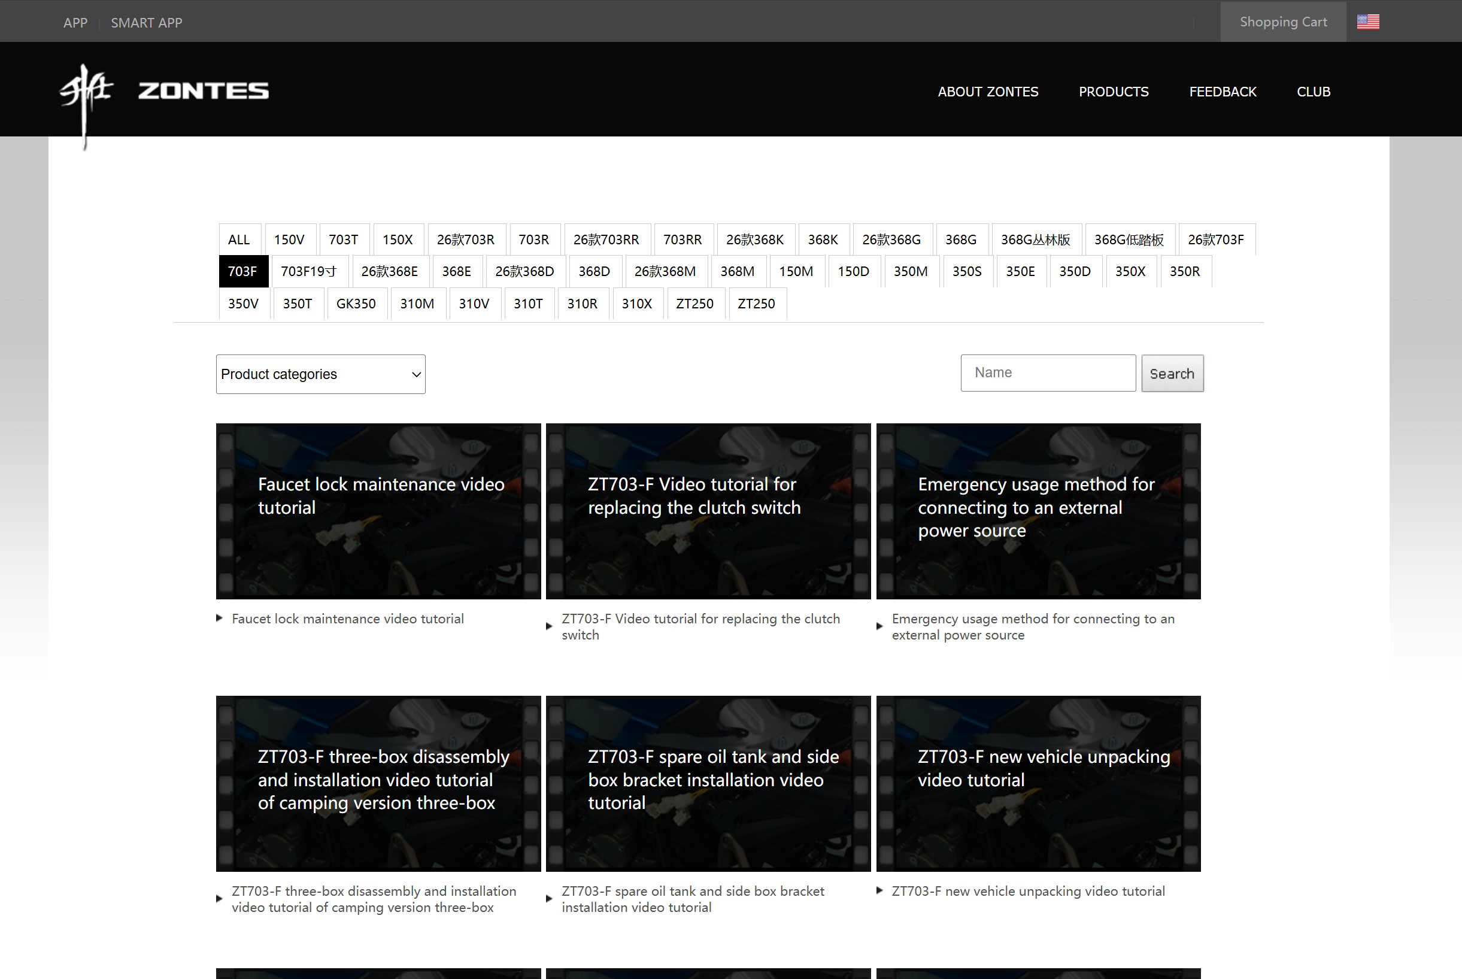Image resolution: width=1462 pixels, height=979 pixels.
Task: Select the 26款703RR model tab
Action: 607,239
